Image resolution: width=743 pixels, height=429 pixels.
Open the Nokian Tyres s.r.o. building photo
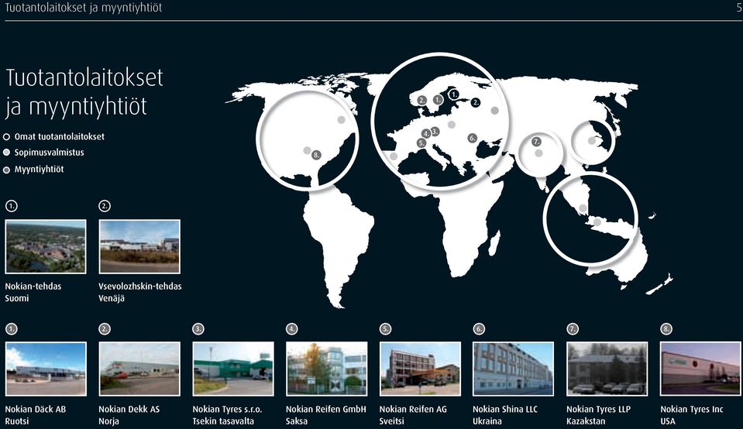pos(233,369)
